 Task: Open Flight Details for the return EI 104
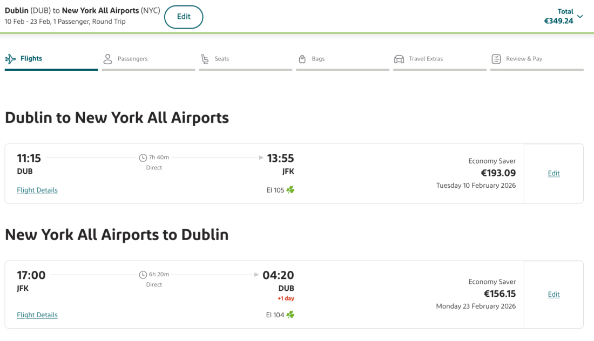click(37, 315)
